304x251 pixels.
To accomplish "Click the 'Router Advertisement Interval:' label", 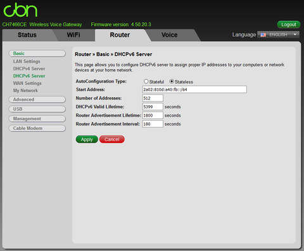I will 108,124.
